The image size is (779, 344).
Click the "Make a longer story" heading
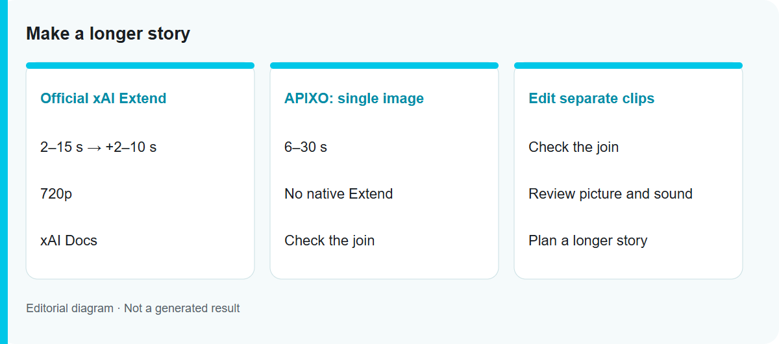[108, 34]
